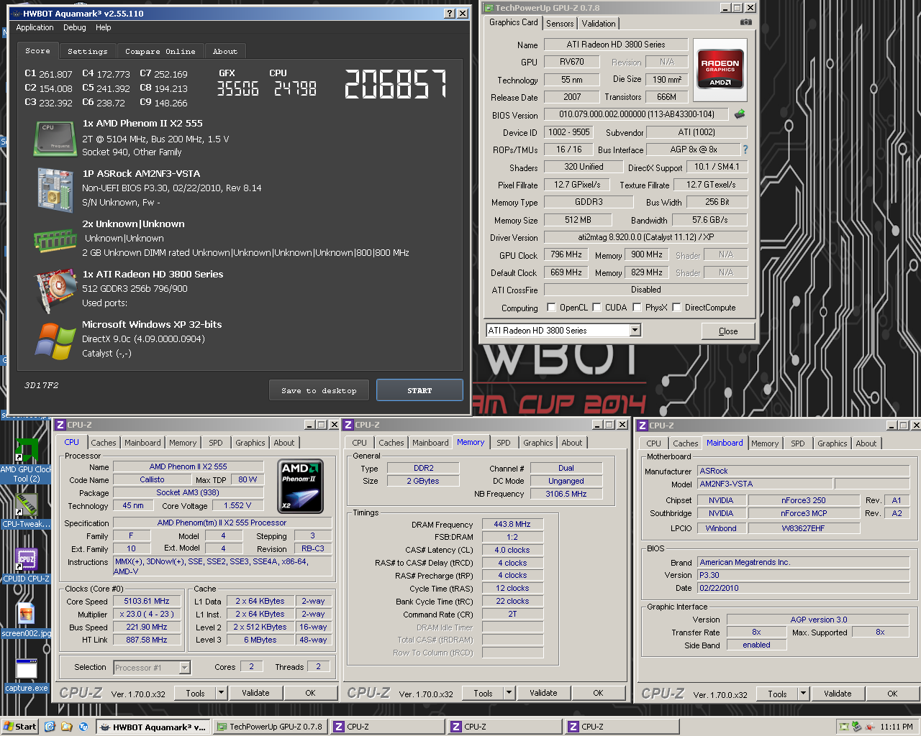This screenshot has height=736, width=921.
Task: Select the AMD GPU Clock Tool desktop icon
Action: (x=25, y=460)
